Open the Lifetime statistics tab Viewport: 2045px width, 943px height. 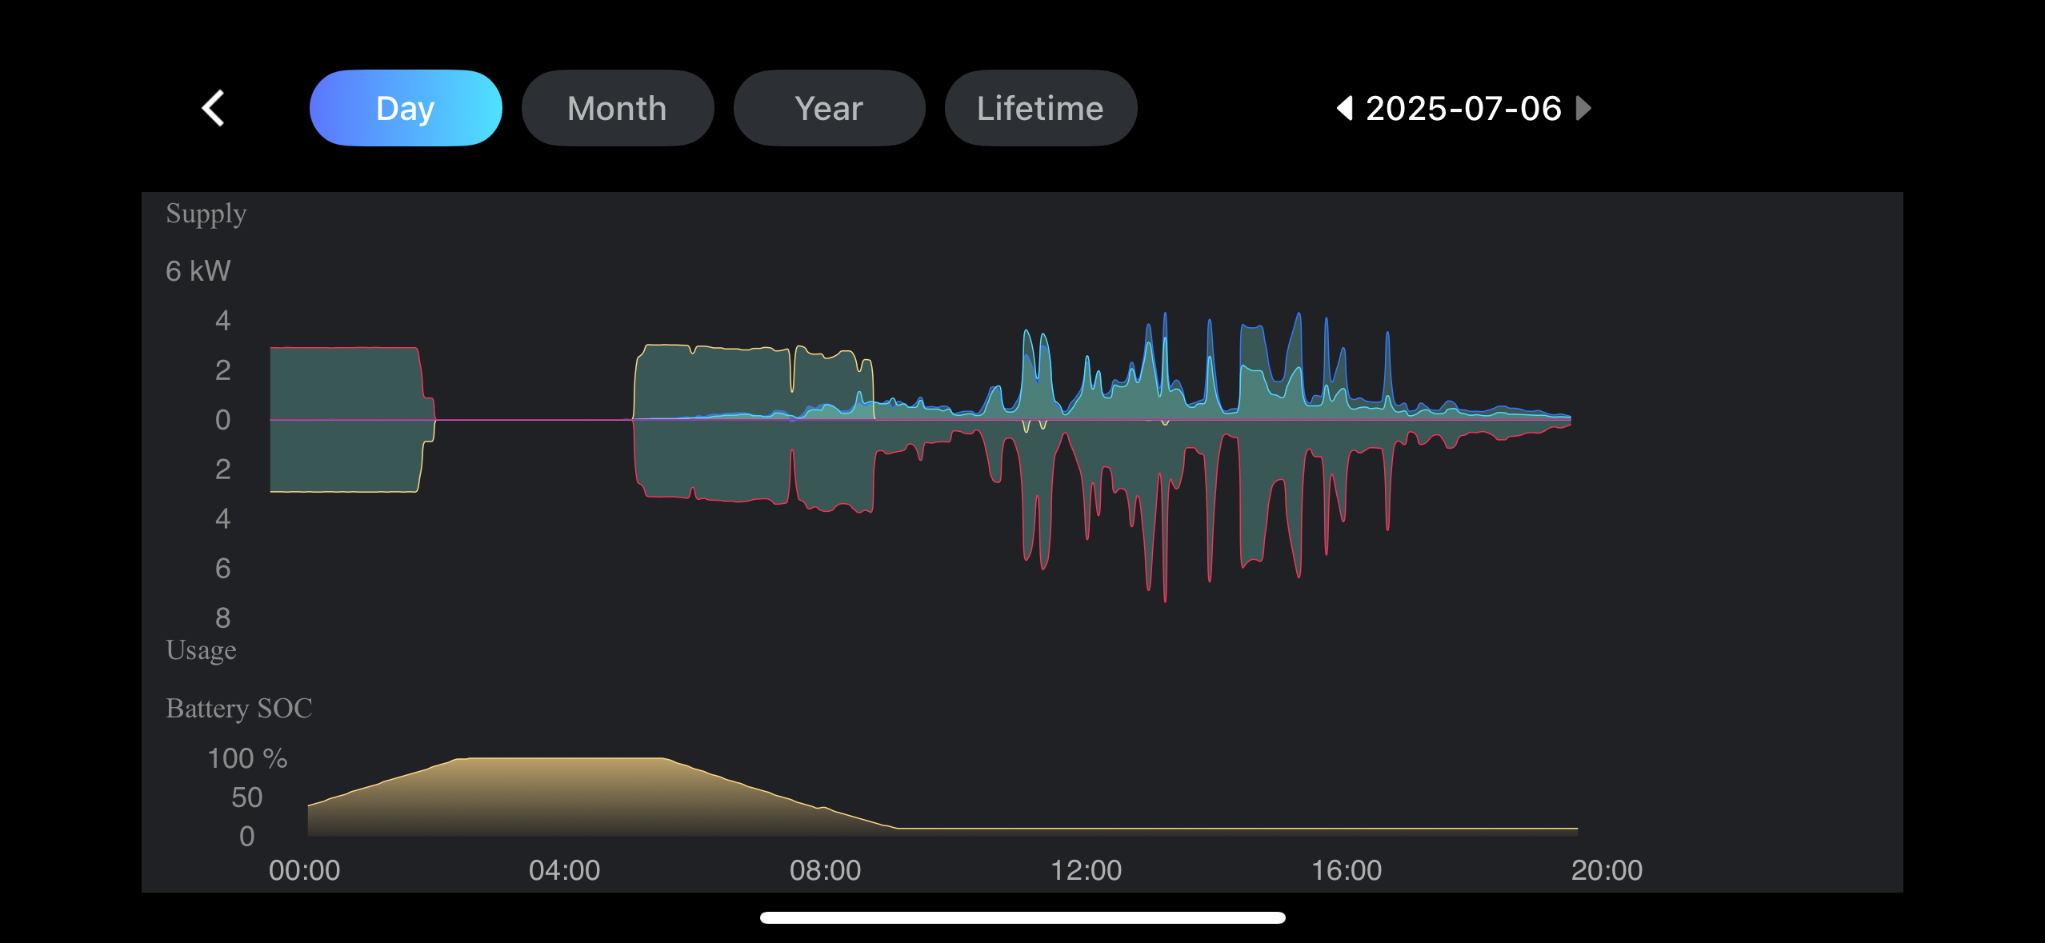(1040, 108)
